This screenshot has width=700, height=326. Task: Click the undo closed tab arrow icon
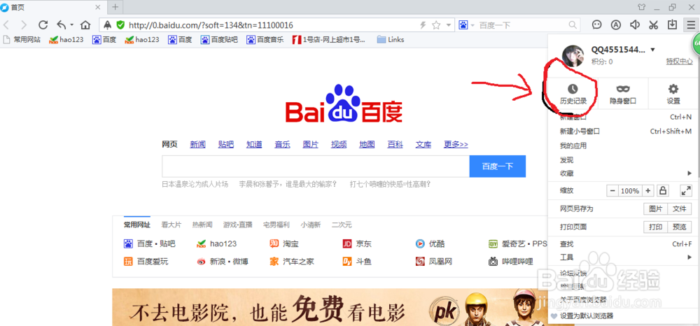pos(62,25)
